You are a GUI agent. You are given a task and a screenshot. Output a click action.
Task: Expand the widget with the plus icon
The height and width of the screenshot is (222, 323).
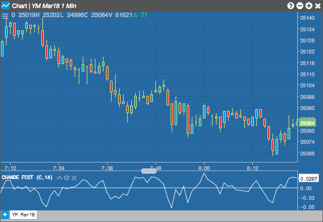309,6
